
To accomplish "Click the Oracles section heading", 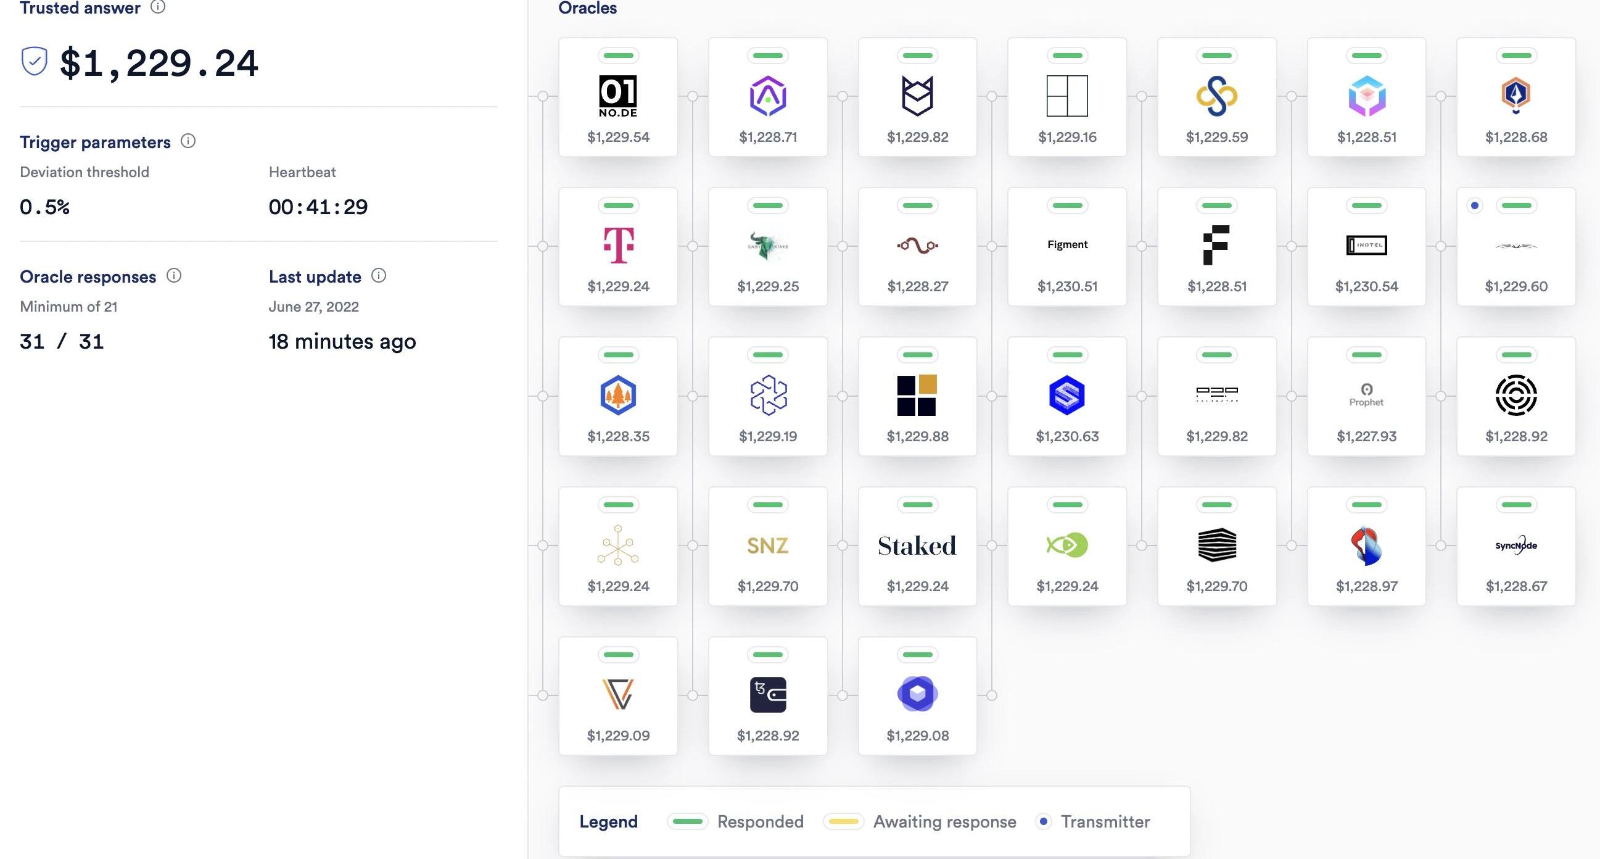I will [587, 8].
